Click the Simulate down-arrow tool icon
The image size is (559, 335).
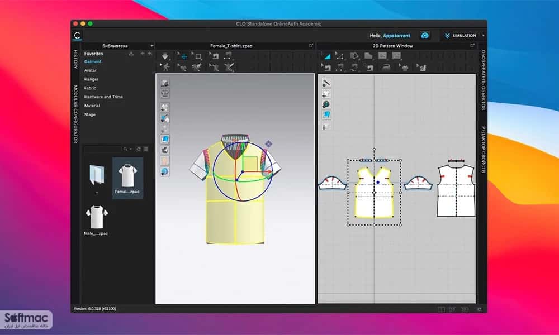click(165, 56)
